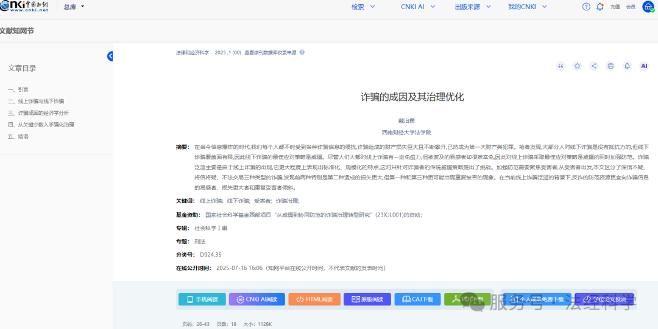This screenshot has width=658, height=329.
Task: Click the PDF下载 button
Action: [x=467, y=299]
